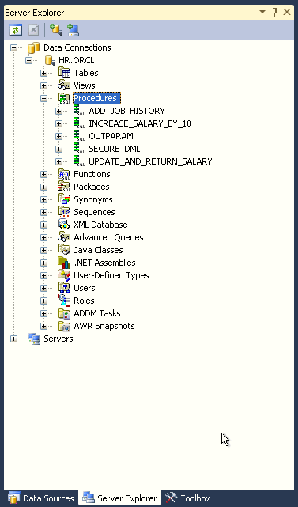Open the Server Explorer window position dropdown
This screenshot has height=507, width=298.
(262, 12)
